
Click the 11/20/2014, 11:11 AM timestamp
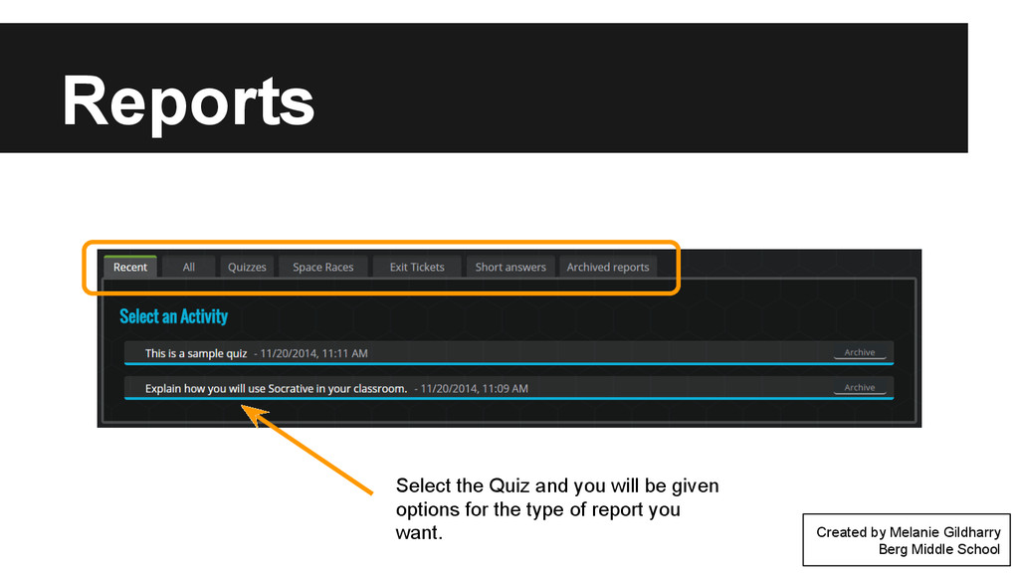click(313, 353)
